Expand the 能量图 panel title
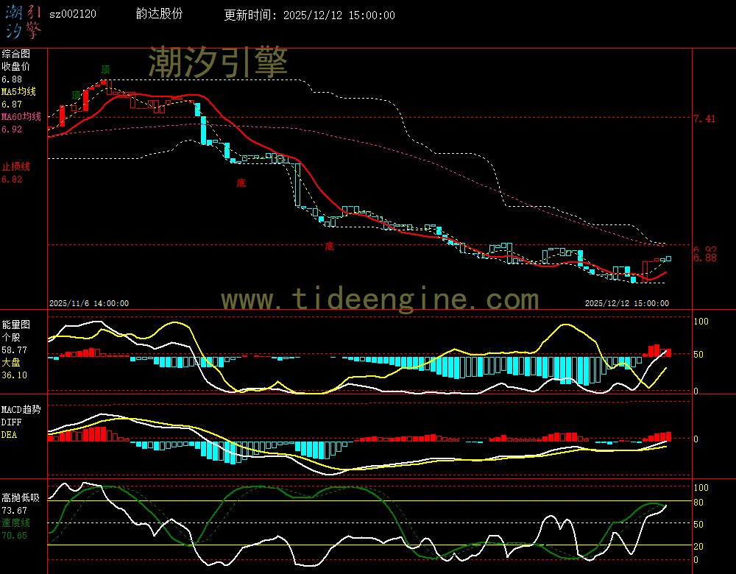Viewport: 736px width, 574px height. [x=15, y=325]
